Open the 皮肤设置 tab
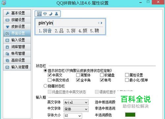 [17, 27]
